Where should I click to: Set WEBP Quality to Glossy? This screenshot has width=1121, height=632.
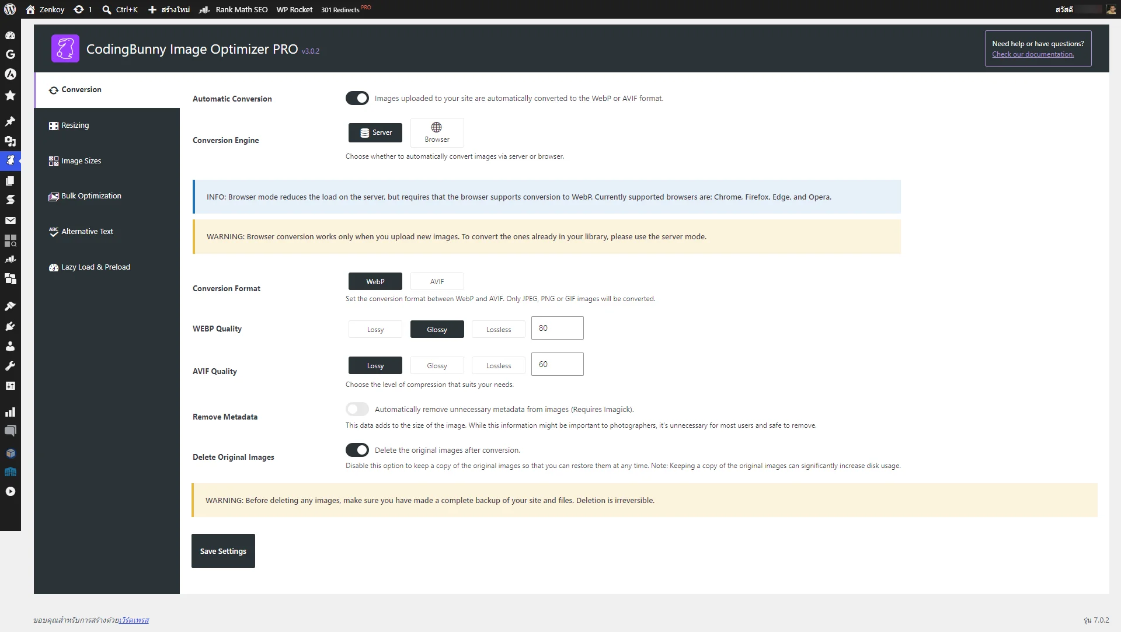point(437,329)
